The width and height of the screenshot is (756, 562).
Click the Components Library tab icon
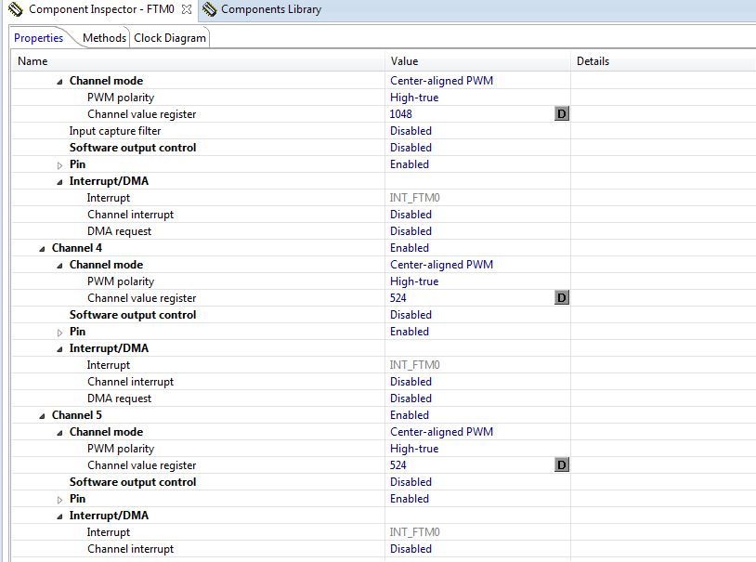(210, 9)
